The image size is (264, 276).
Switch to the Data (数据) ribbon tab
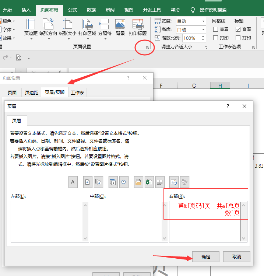point(91,10)
